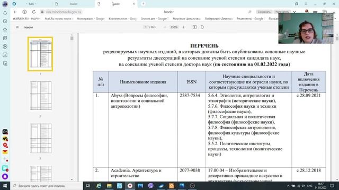Viewport: 339px width, 190px height.
Task: Click the site lock icon in address bar
Action: pos(42,12)
